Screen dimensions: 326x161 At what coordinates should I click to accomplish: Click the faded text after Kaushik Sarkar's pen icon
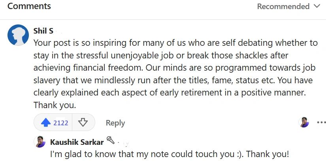click(124, 142)
